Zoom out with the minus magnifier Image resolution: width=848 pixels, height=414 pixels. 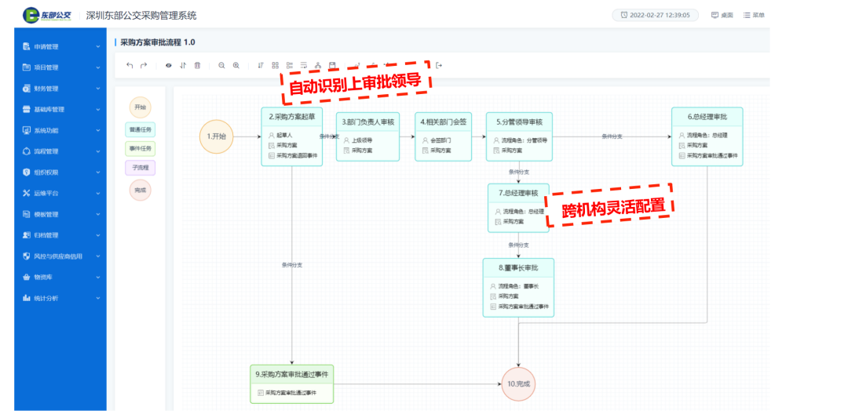click(x=221, y=65)
